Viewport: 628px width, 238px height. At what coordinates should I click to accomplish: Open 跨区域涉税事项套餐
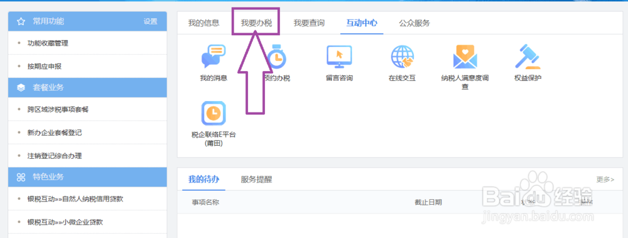pos(87,109)
